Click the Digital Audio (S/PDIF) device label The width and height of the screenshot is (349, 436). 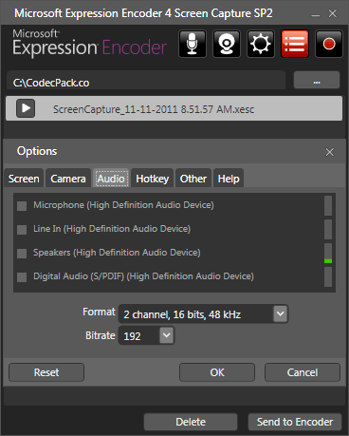click(x=143, y=276)
